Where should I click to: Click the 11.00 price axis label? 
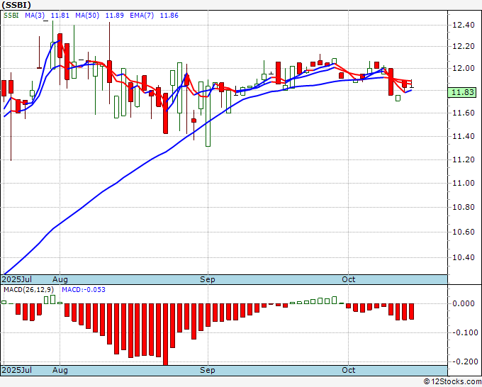click(x=464, y=183)
